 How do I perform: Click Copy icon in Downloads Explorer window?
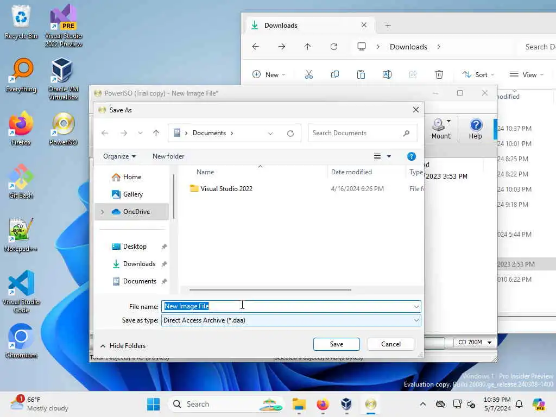tap(334, 74)
